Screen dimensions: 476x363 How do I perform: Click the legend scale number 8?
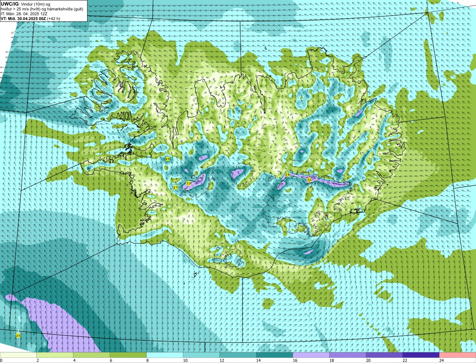pos(148,360)
